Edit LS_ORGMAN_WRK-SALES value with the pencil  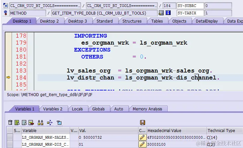pos(142,137)
